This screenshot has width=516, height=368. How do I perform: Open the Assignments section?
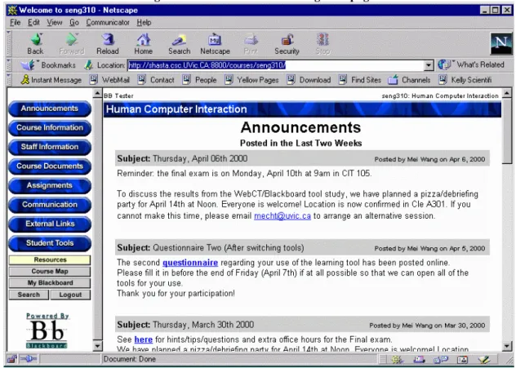pos(50,185)
